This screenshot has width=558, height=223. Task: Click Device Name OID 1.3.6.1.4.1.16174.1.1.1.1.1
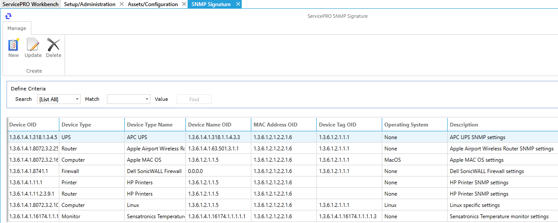pyautogui.click(x=218, y=216)
